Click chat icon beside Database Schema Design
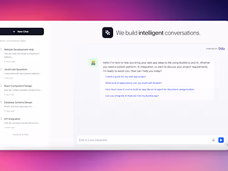The height and width of the screenshot is (171, 228). [x=1, y=102]
